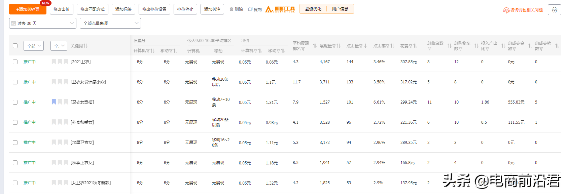Click the 修改匹配方式 button

coord(93,9)
